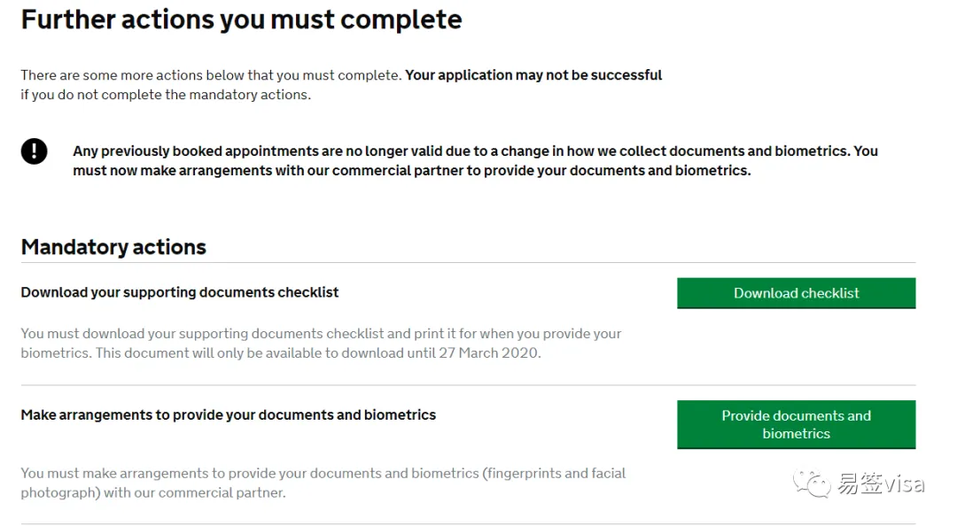Click 'There are some more actions below' sentence

211,75
